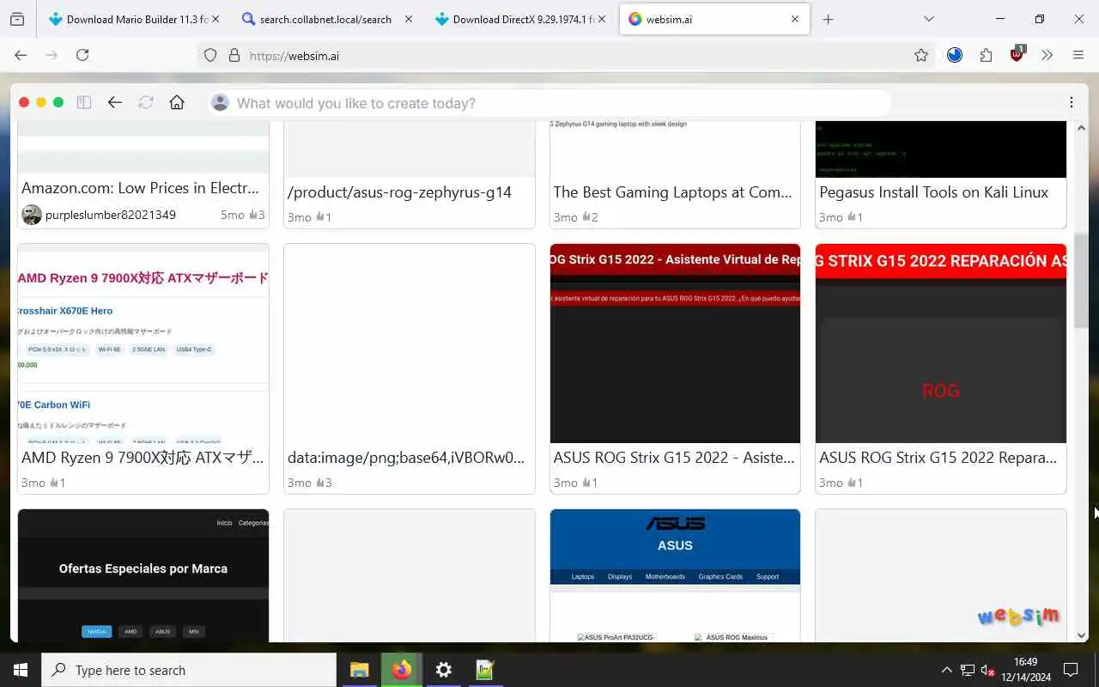Screen dimensions: 1099x687
Task: Open File Explorer from taskbar
Action: pyautogui.click(x=359, y=670)
